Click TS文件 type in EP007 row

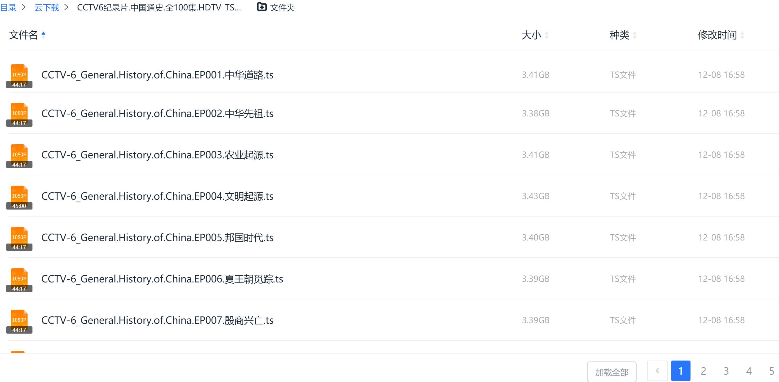coord(623,320)
